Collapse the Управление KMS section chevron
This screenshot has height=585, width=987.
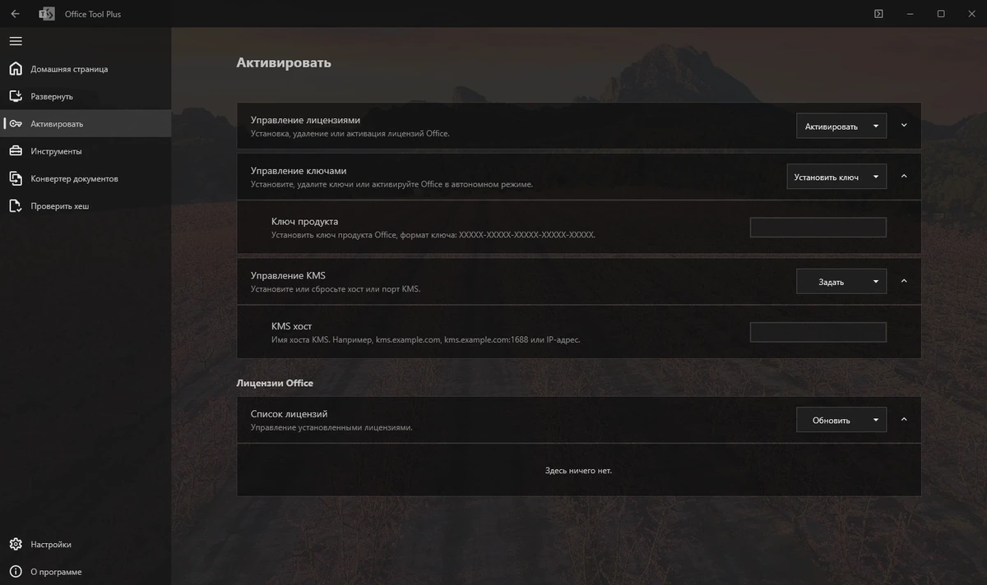[x=904, y=281]
